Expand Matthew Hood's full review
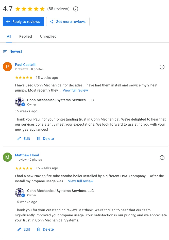Screen dimensions: 169x240 coord(81,181)
